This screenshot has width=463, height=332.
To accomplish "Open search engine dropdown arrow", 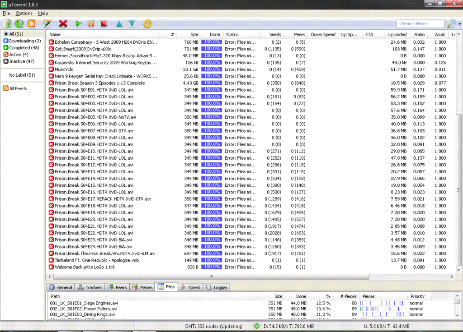I will 460,24.
